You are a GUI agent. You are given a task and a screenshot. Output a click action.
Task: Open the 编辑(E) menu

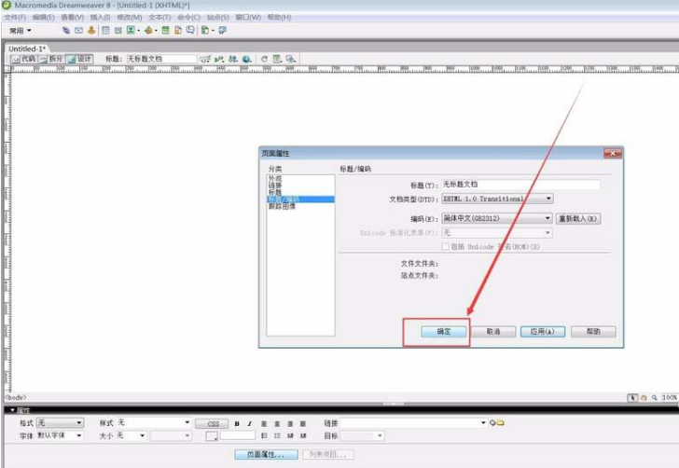tap(43, 18)
